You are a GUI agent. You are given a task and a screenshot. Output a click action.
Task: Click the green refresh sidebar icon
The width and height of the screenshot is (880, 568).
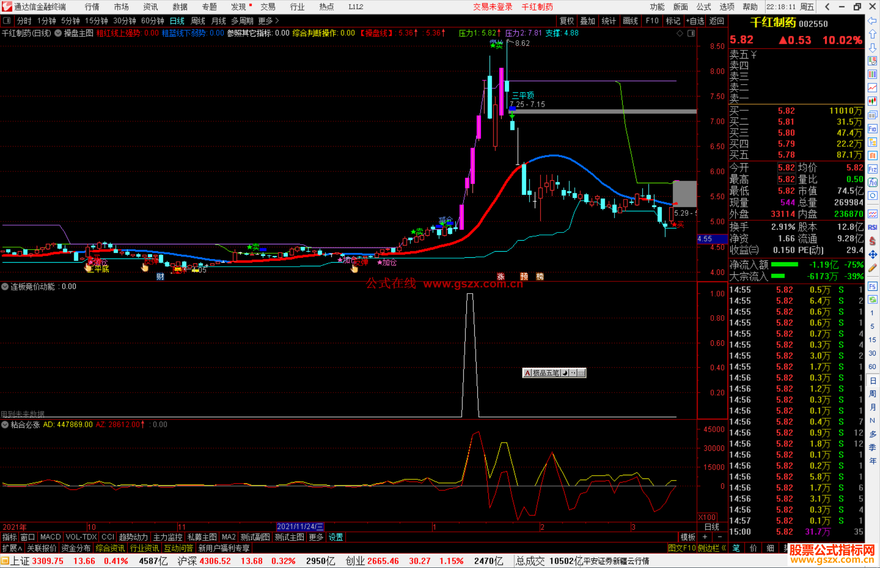872,300
